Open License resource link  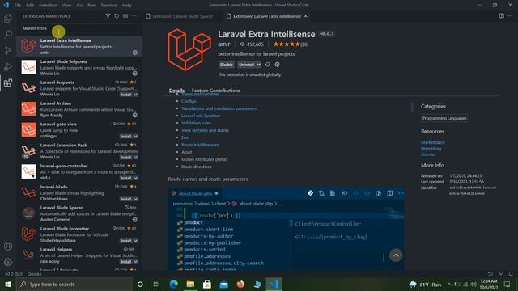tap(428, 154)
